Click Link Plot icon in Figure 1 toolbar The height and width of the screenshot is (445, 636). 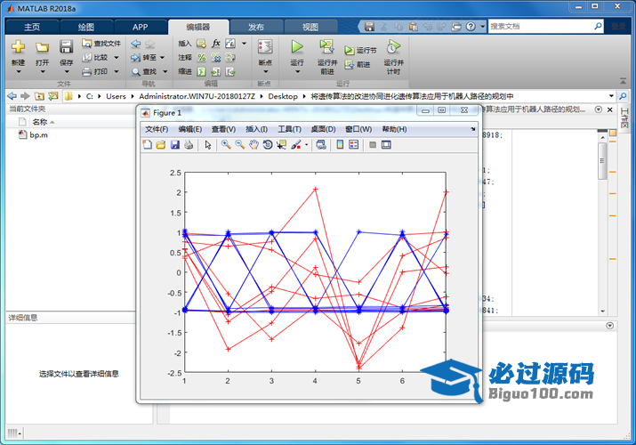(321, 145)
